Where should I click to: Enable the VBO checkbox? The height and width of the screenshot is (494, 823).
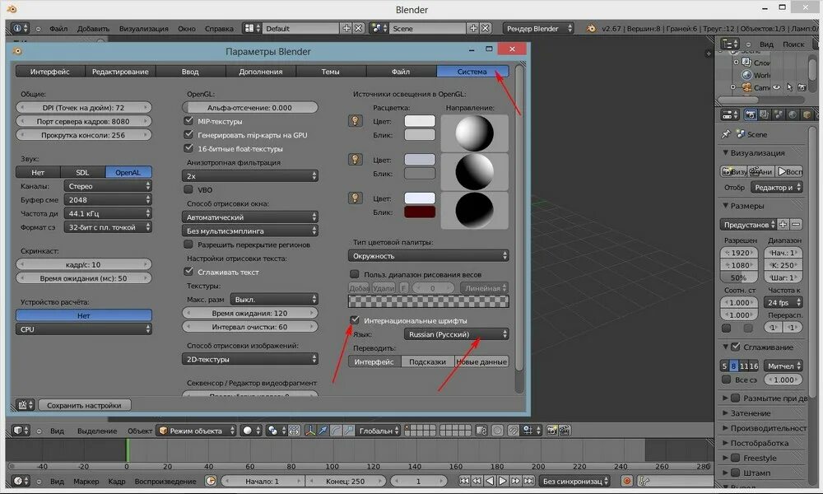[x=189, y=189]
